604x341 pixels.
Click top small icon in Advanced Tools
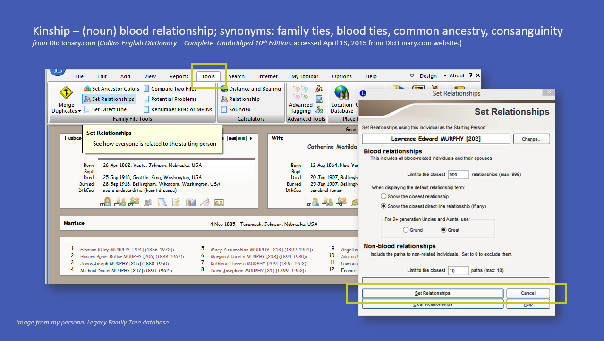tap(319, 89)
